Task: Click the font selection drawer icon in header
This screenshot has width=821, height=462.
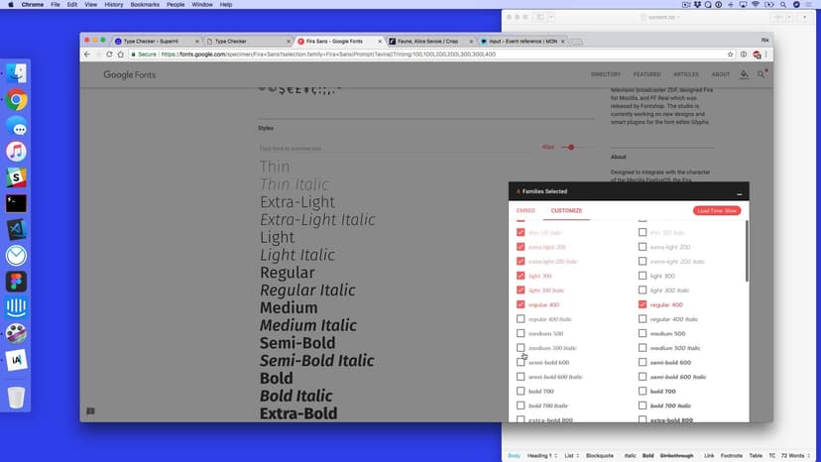Action: pyautogui.click(x=745, y=74)
